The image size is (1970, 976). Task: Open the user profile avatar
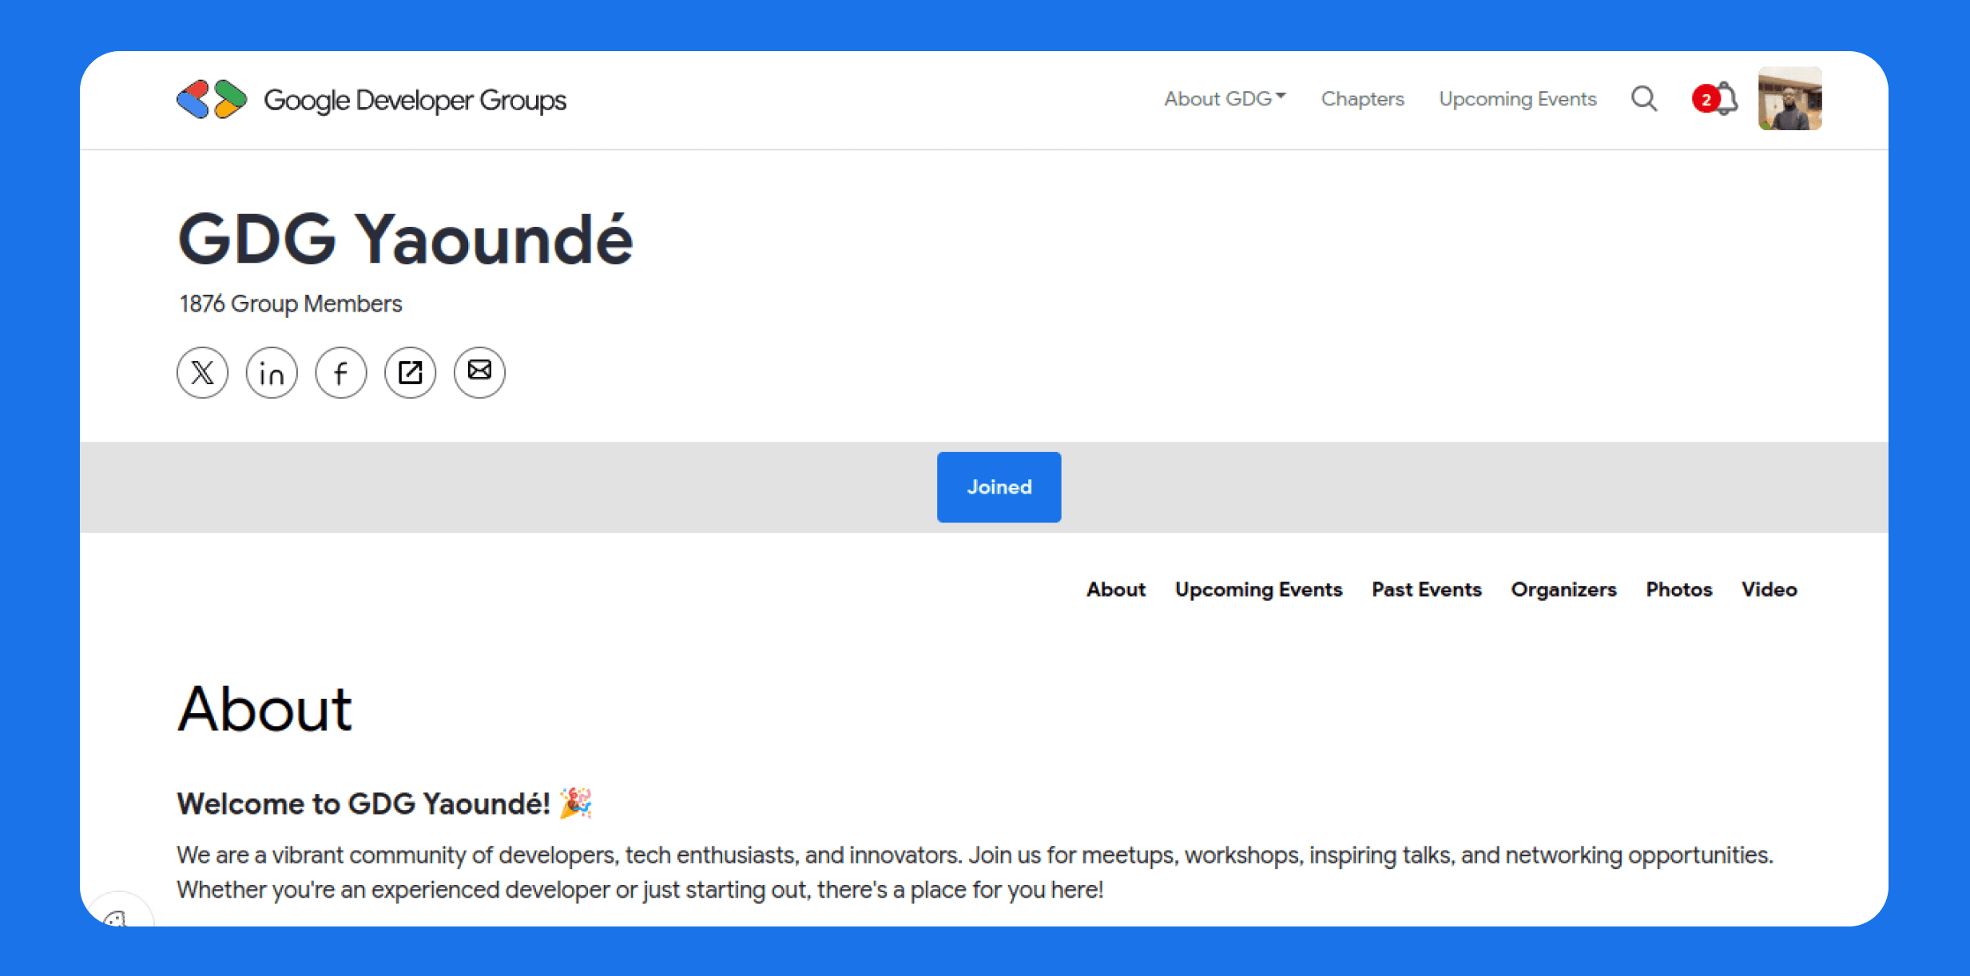1789,98
